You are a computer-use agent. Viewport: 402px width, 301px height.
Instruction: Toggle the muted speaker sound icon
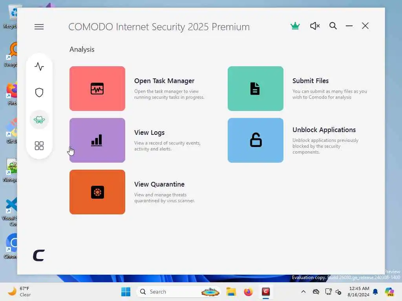coord(315,26)
